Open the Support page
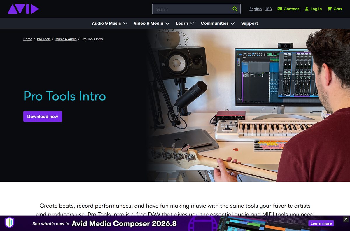The width and height of the screenshot is (350, 231). click(249, 23)
